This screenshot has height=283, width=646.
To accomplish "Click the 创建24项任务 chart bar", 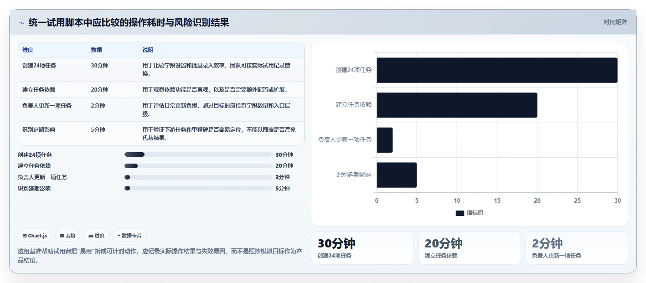I will point(497,70).
